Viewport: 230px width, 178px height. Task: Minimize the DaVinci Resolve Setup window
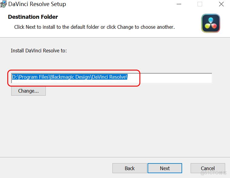tap(178, 4)
